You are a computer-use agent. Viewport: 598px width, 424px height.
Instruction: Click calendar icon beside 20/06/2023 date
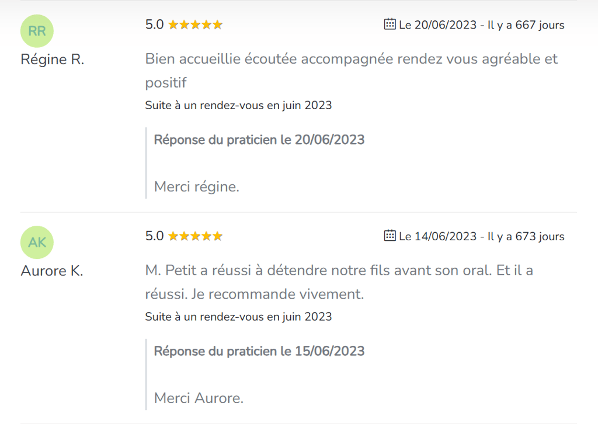[x=390, y=24]
